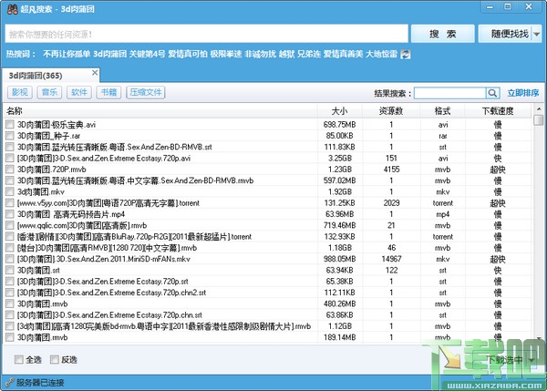Screen dimensions: 547x391
Task: Sort by the 大小 column header
Action: click(x=340, y=111)
